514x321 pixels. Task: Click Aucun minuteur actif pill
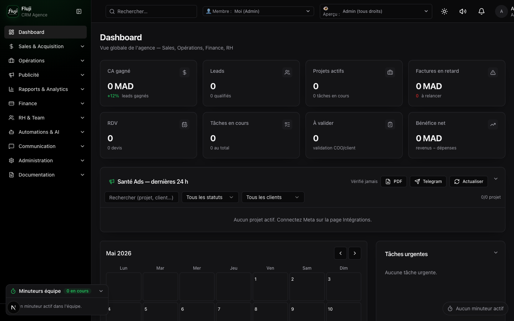(475, 309)
